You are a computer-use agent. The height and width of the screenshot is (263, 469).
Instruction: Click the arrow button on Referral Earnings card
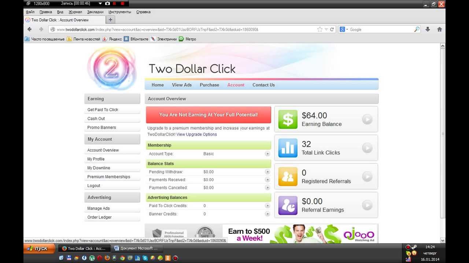pyautogui.click(x=367, y=205)
